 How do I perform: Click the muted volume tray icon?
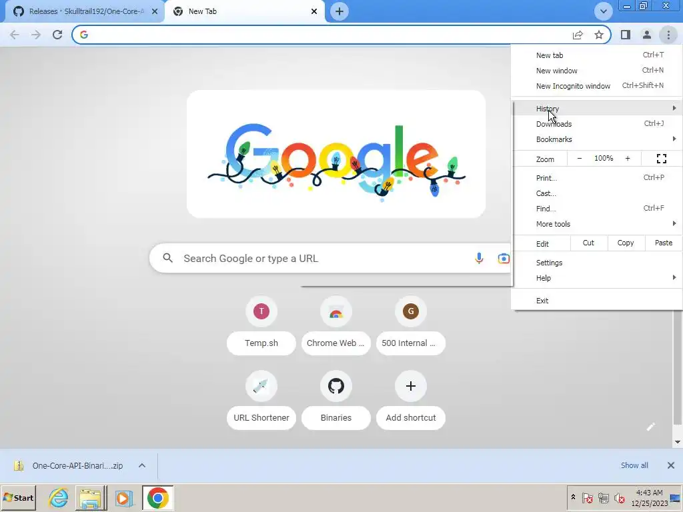tap(619, 497)
